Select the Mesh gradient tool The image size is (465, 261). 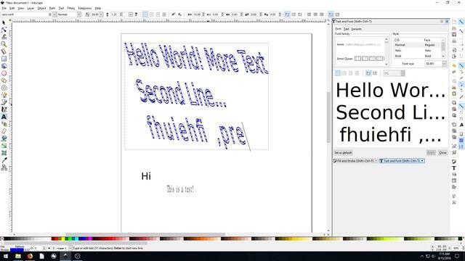(4, 153)
